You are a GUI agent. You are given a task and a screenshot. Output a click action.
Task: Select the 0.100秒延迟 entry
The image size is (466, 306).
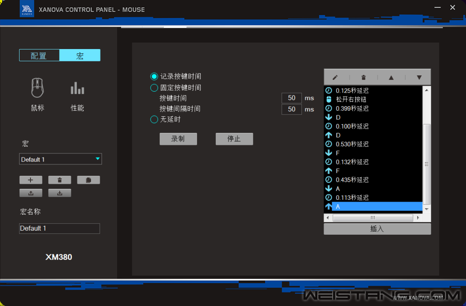click(x=373, y=126)
